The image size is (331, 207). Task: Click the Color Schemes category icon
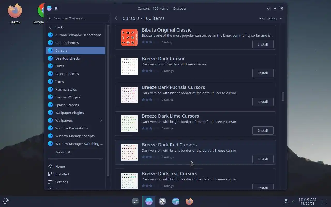(x=50, y=43)
